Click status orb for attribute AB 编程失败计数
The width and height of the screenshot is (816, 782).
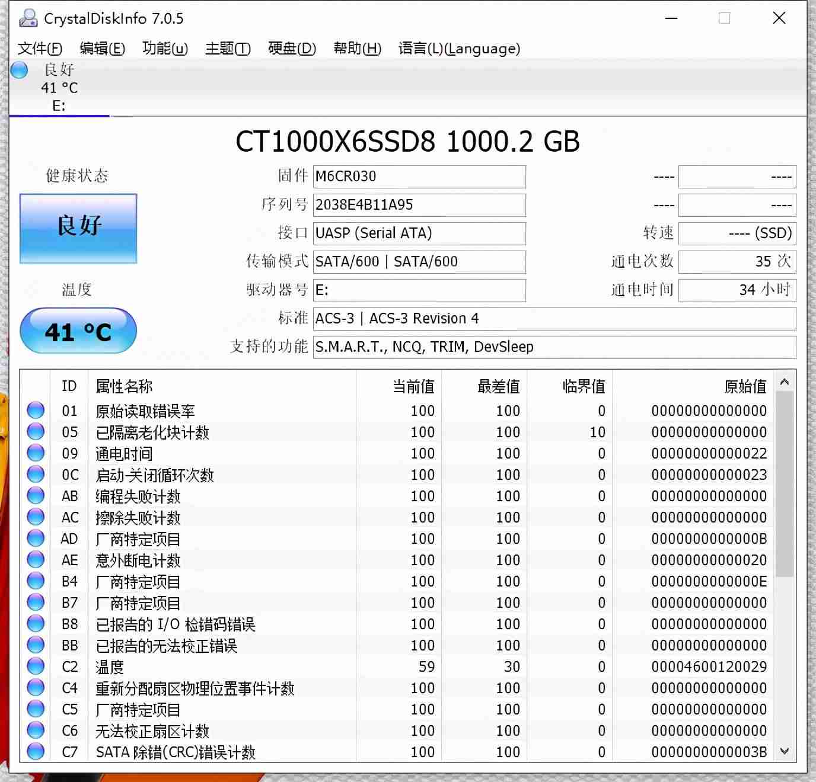(x=36, y=495)
